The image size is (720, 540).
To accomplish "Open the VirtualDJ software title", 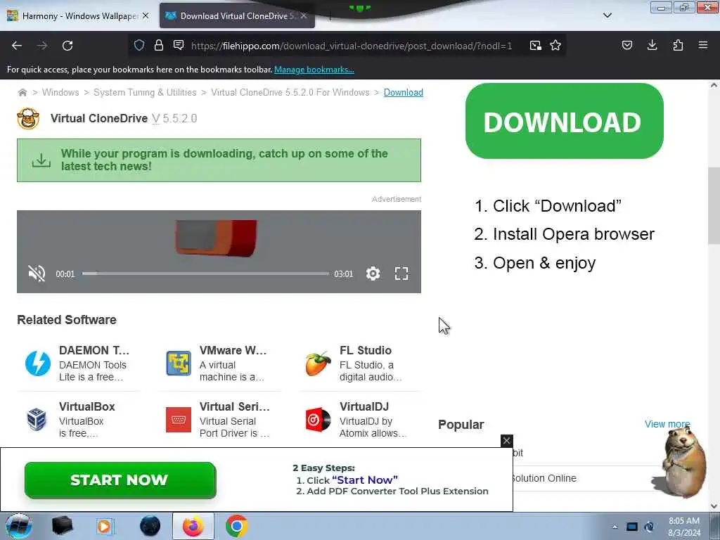I will (x=364, y=406).
